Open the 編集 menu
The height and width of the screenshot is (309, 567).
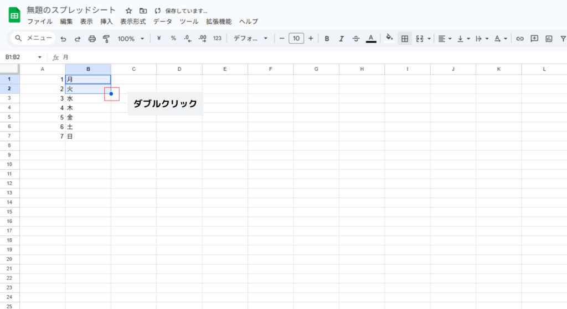pos(66,22)
